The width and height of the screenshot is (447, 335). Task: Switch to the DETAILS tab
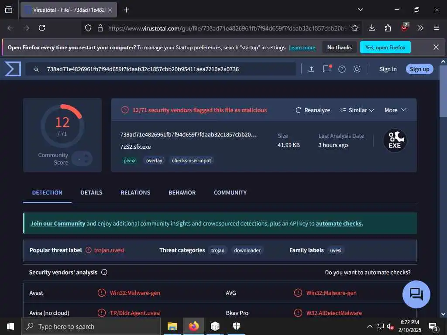(92, 192)
